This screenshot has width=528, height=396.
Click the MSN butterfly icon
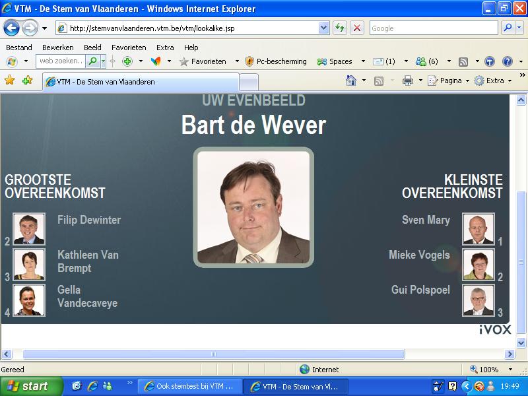[156, 61]
